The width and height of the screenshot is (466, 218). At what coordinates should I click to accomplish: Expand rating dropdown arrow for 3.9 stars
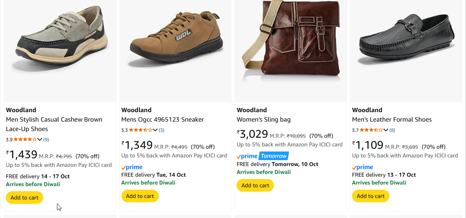[x=40, y=139]
